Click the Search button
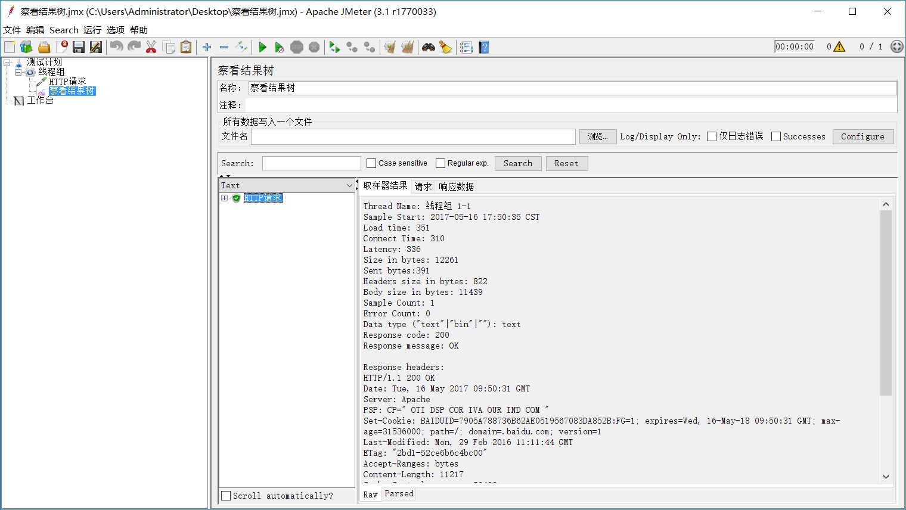Image resolution: width=906 pixels, height=510 pixels. (x=518, y=163)
